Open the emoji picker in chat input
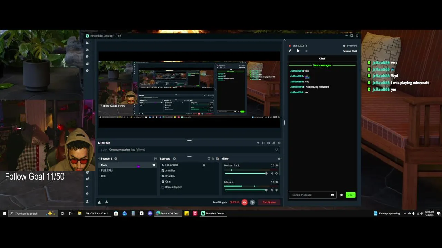442x248 pixels. tap(333, 195)
